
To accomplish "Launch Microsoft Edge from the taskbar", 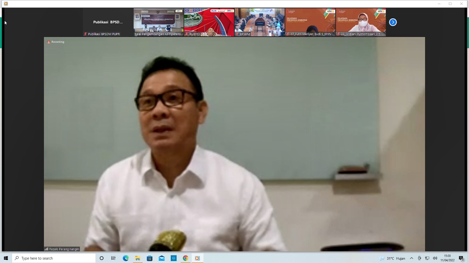I will 126,258.
